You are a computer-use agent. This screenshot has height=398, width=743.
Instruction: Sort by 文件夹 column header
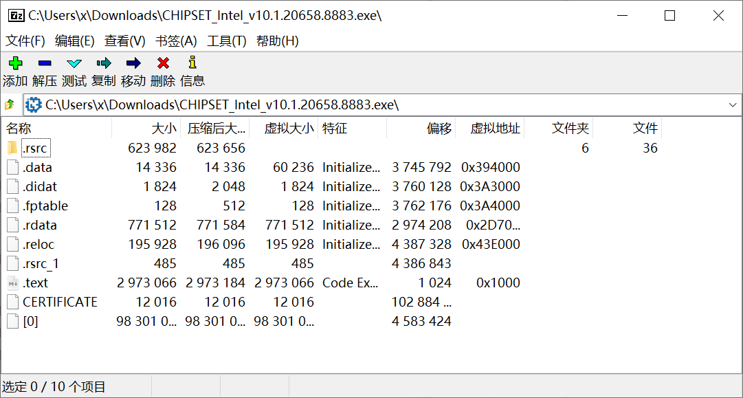click(x=558, y=129)
